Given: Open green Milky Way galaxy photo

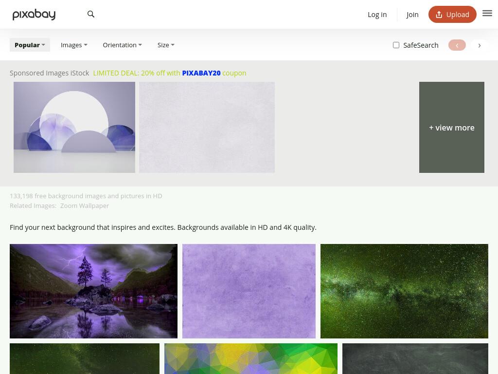Looking at the screenshot, I should coord(404,291).
